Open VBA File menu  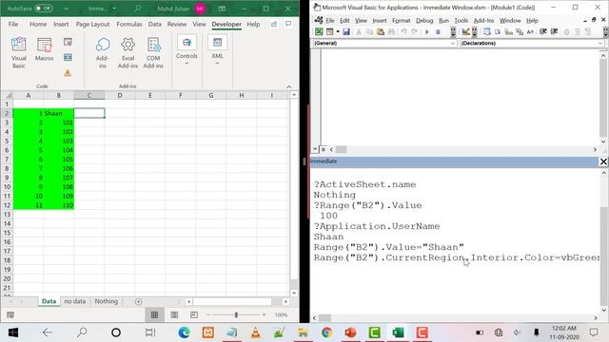click(330, 21)
